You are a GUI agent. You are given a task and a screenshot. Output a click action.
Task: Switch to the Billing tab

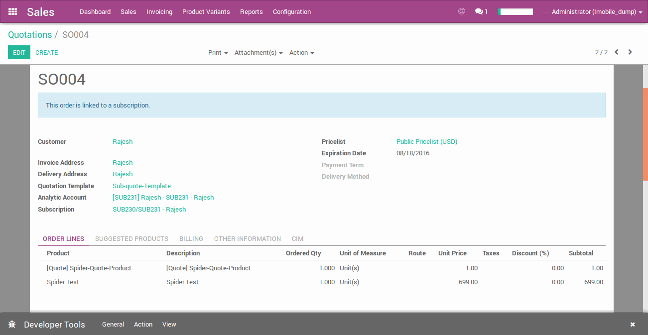tap(191, 239)
